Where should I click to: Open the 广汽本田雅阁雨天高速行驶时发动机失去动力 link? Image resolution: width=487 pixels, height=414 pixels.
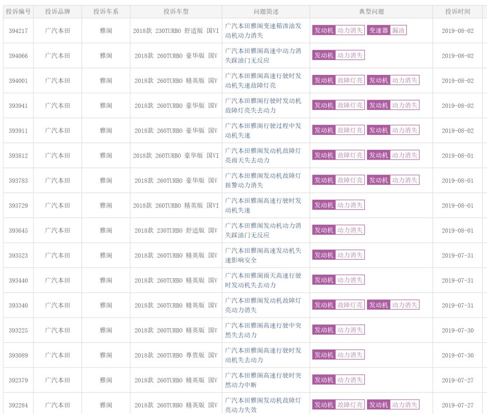tap(263, 280)
